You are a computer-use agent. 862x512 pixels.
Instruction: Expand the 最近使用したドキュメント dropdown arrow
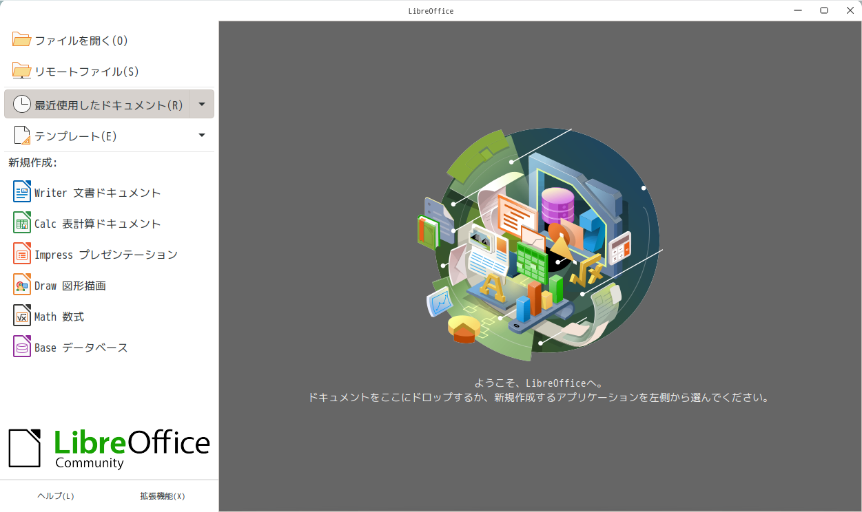(x=202, y=104)
